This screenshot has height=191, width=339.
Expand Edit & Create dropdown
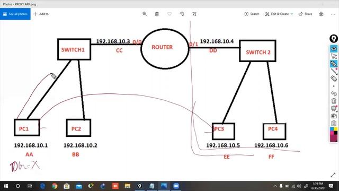click(279, 14)
